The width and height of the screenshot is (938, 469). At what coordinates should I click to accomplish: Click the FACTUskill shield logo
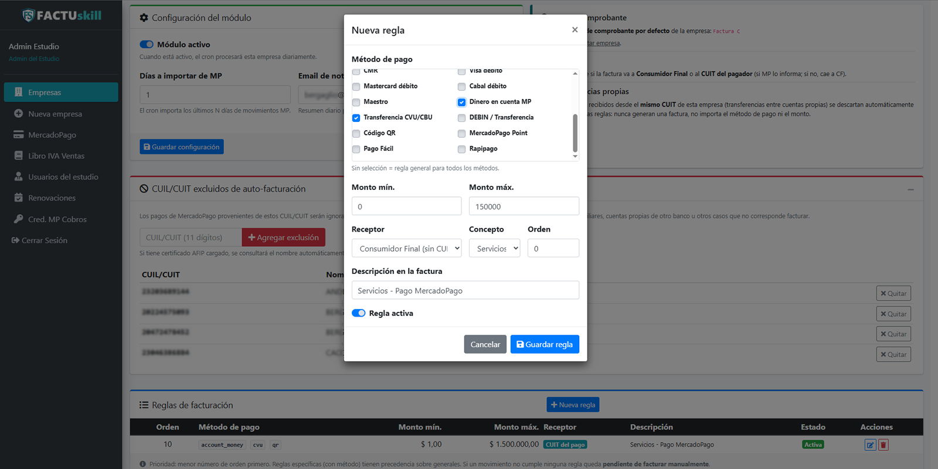(x=28, y=15)
